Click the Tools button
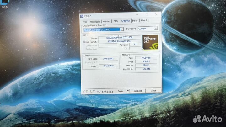The width and height of the screenshot is (226, 127). tap(121, 91)
